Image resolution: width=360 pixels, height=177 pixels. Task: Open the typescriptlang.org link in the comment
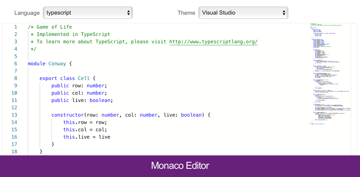(x=213, y=42)
